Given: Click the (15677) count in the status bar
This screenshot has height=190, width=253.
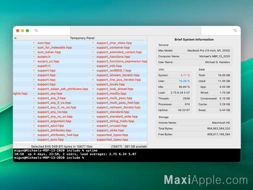Looking at the screenshot, I should (x=117, y=146).
